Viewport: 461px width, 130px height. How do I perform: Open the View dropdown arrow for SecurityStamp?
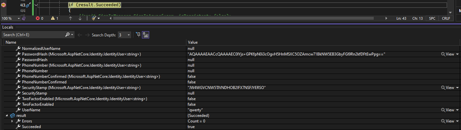point(458,88)
